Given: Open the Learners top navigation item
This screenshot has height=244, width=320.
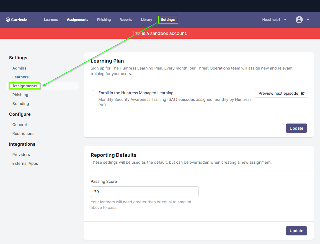Looking at the screenshot, I should pos(51,20).
